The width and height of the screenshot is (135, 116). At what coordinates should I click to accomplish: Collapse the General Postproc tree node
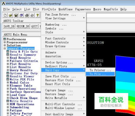click(5, 48)
